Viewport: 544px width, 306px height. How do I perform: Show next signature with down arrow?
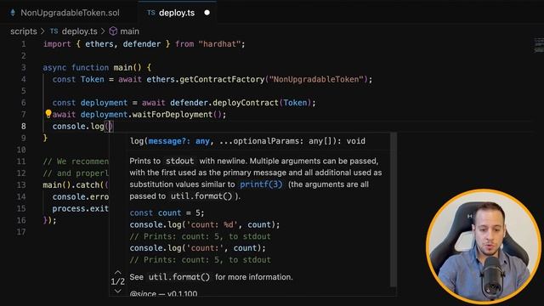[x=117, y=291]
